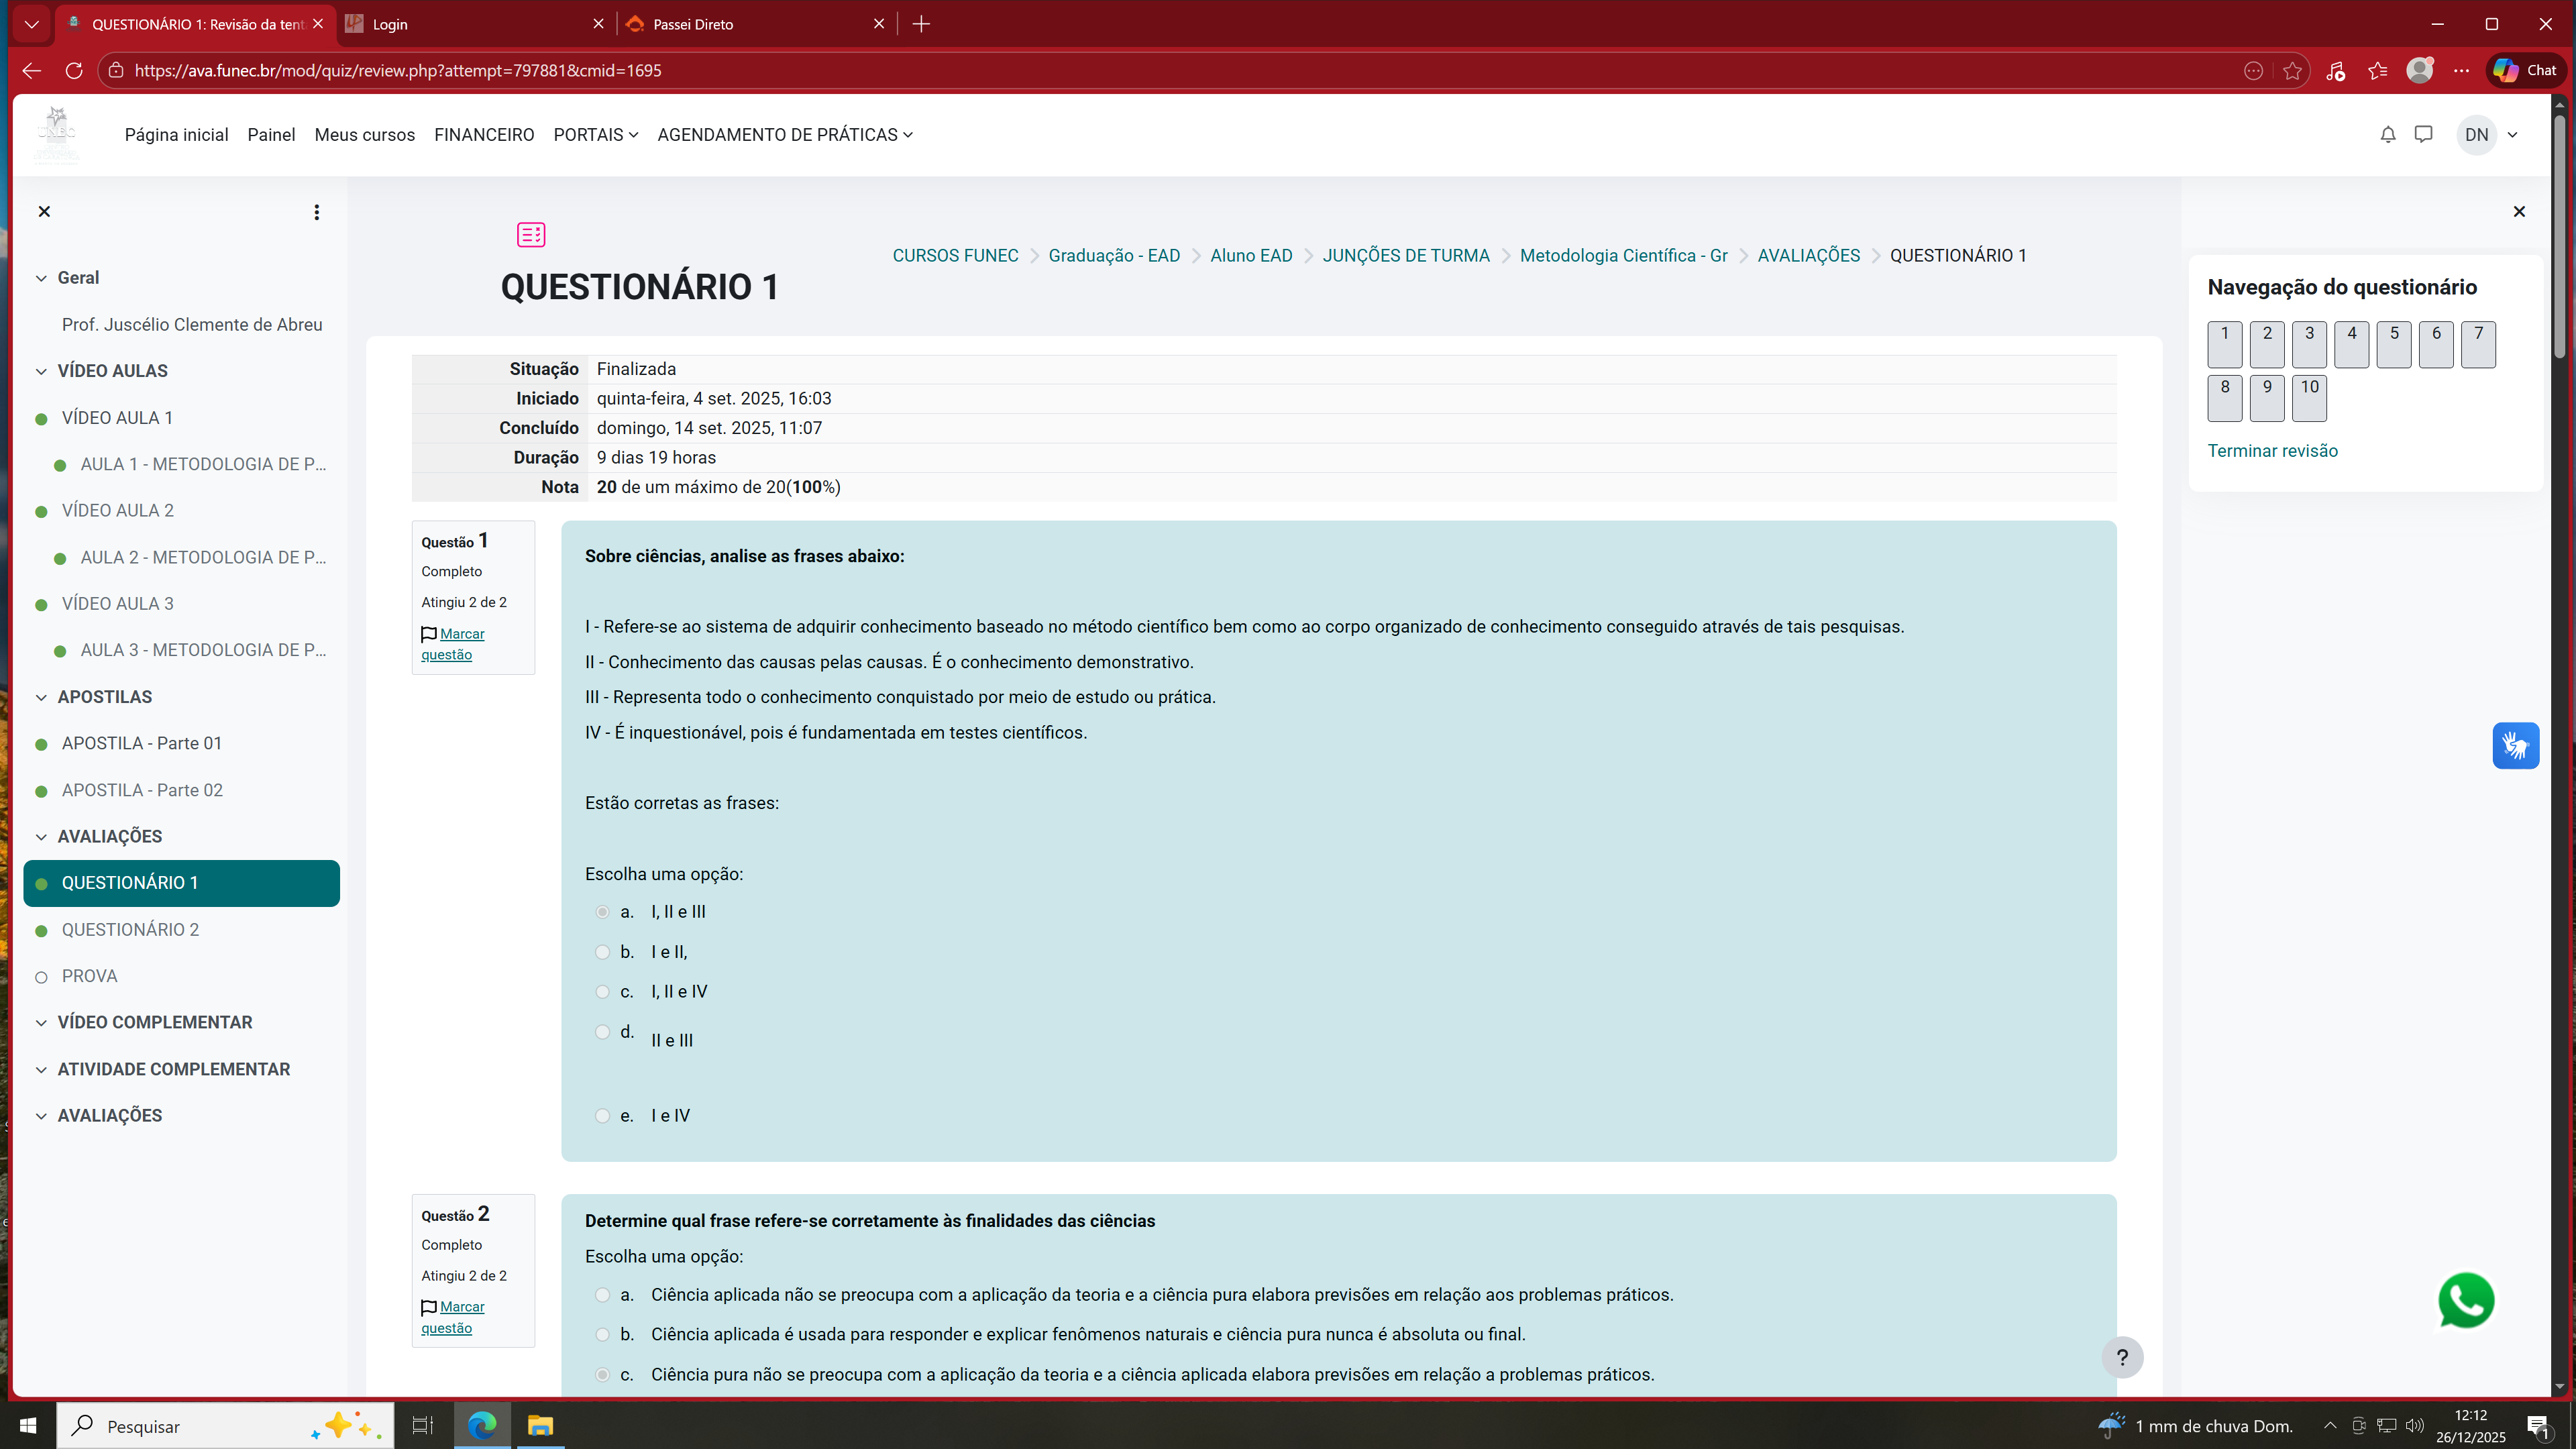The width and height of the screenshot is (2576, 1449).
Task: Click the Terminar revisão link
Action: click(x=2272, y=451)
